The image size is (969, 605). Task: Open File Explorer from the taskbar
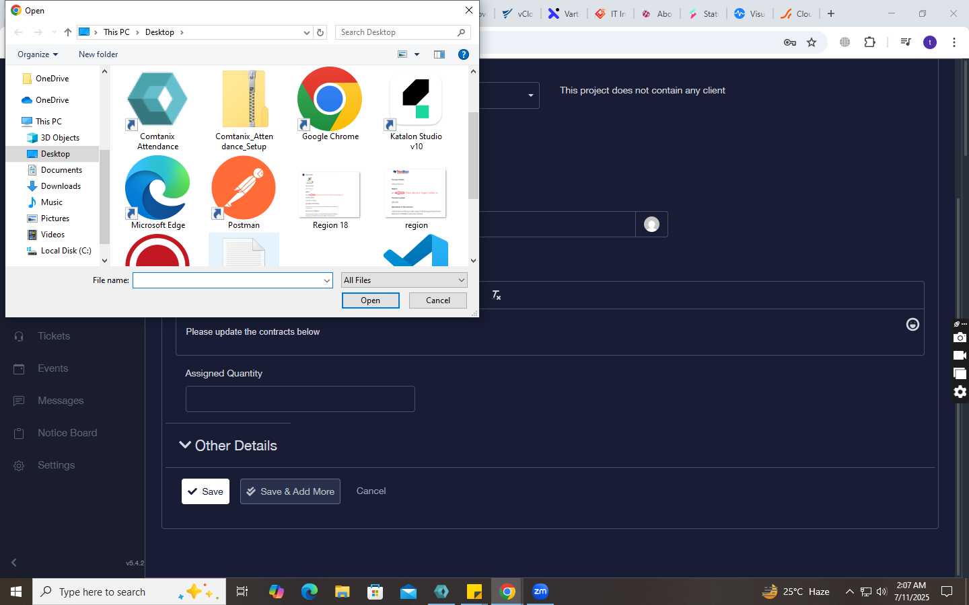tap(343, 592)
